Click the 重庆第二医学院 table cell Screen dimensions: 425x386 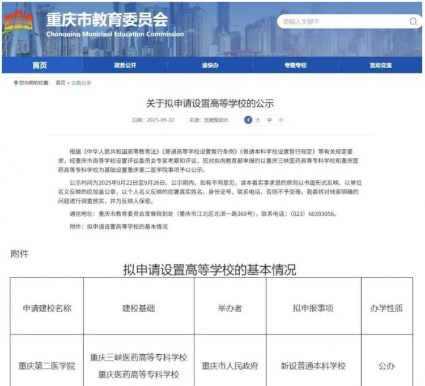[x=47, y=366]
